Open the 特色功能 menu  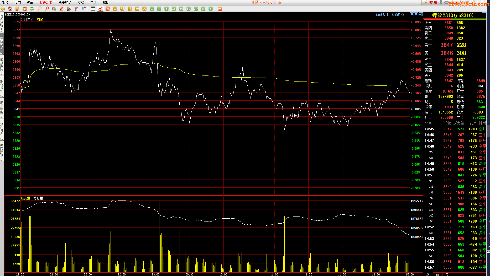tap(46, 3)
